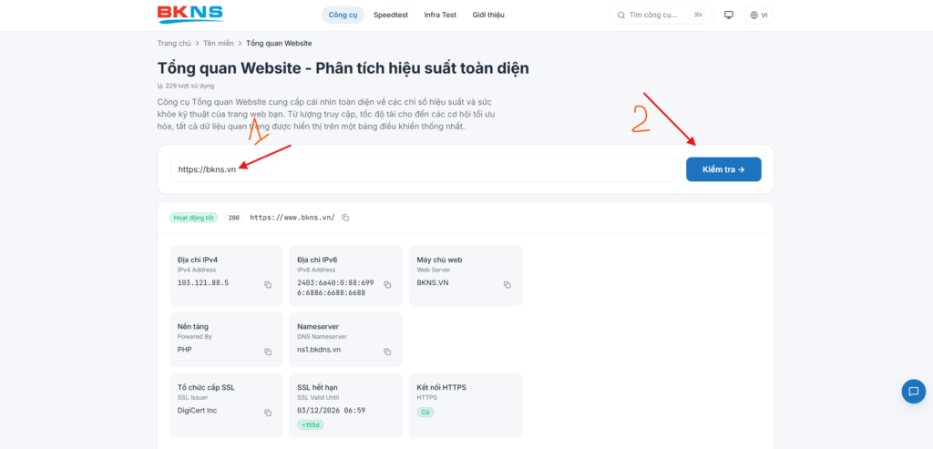Screen dimensions: 933x449
Task: Copy the IPv6 address value
Action: [387, 285]
